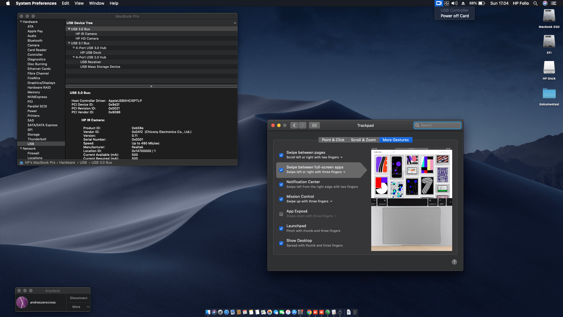This screenshot has height=317, width=563.
Task: Select the HP Dock drive icon on the desktop
Action: click(549, 68)
